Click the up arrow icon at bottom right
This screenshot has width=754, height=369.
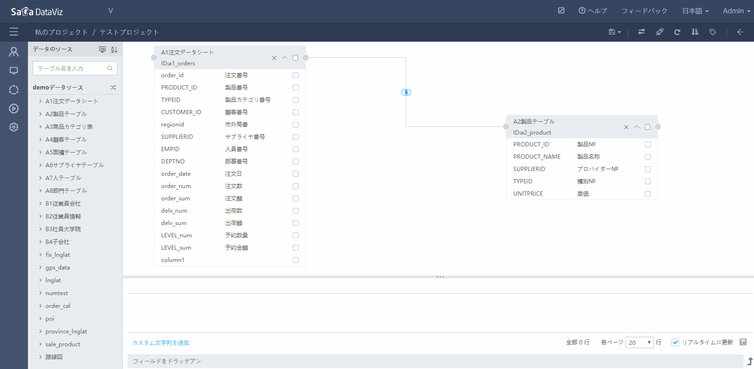pyautogui.click(x=750, y=361)
